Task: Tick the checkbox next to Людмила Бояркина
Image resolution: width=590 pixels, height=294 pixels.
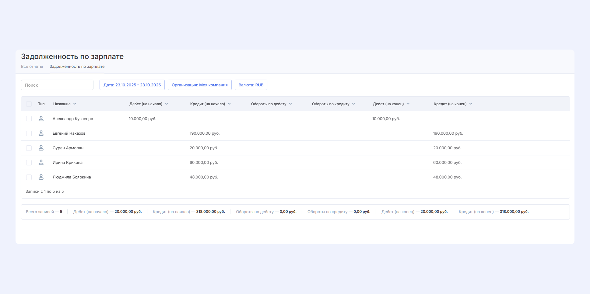Action: tap(29, 177)
